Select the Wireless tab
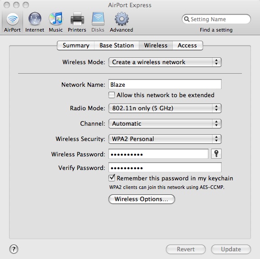 (156, 45)
